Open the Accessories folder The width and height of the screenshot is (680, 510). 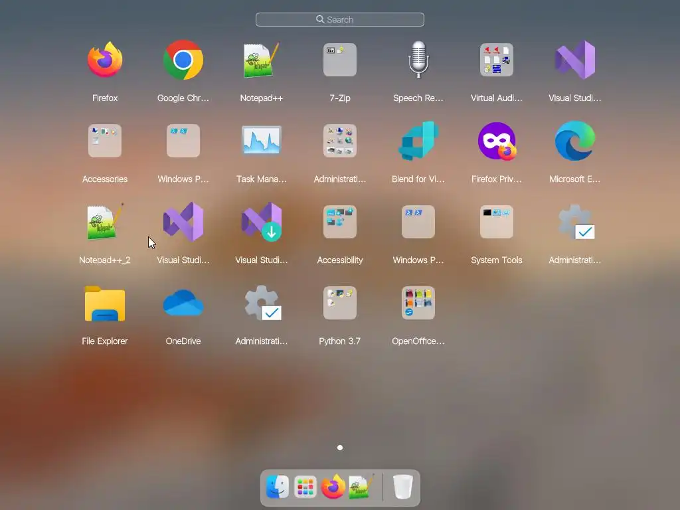[x=104, y=141]
